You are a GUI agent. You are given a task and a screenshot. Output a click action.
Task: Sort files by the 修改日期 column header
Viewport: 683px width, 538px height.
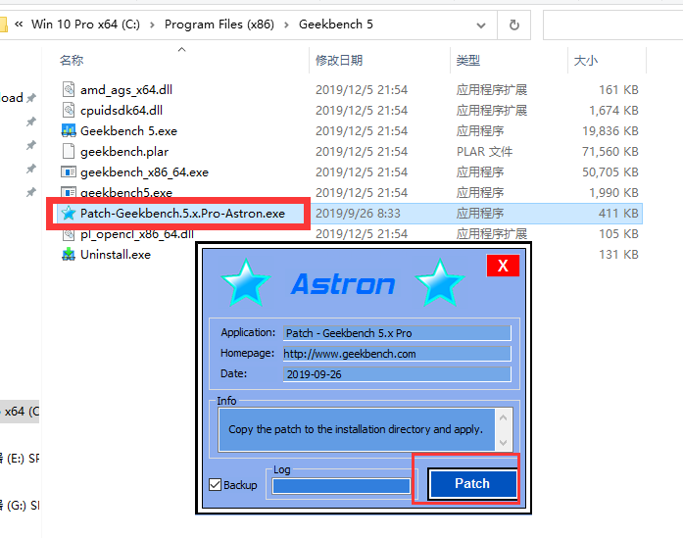click(339, 60)
